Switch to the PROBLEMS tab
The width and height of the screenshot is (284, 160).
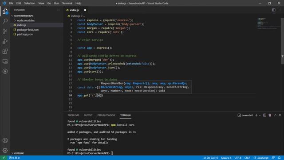73,115
